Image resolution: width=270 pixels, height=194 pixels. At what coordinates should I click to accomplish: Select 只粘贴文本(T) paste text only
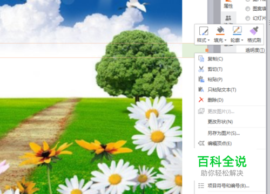[x=231, y=89]
